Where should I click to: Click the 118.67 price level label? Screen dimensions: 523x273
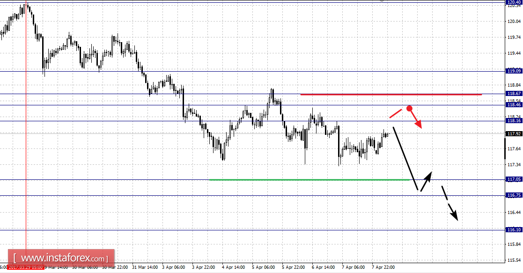(x=514, y=94)
